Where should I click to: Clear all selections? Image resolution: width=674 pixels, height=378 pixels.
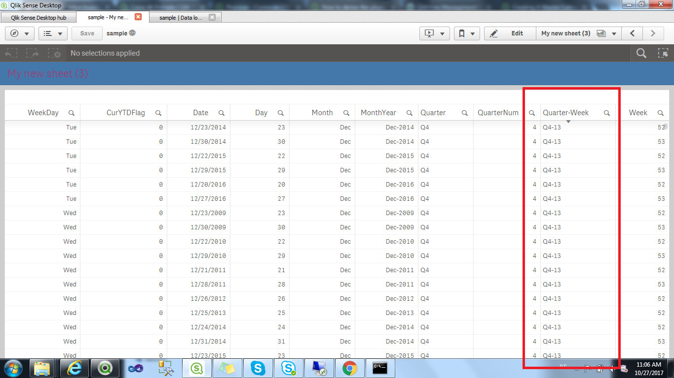[54, 53]
